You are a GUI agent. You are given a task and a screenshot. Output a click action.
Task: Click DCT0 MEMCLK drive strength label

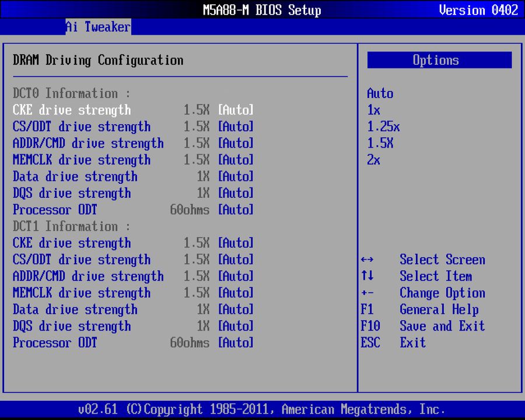[x=82, y=160]
